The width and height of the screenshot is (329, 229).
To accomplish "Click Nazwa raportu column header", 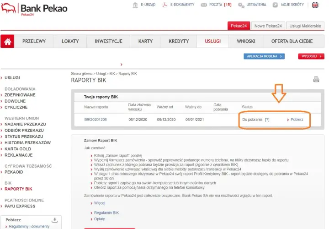I will tap(96, 107).
